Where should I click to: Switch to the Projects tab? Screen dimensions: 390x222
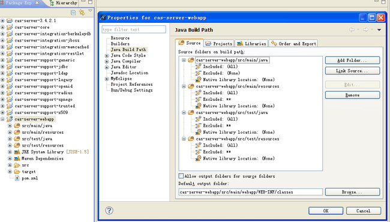tap(219, 44)
